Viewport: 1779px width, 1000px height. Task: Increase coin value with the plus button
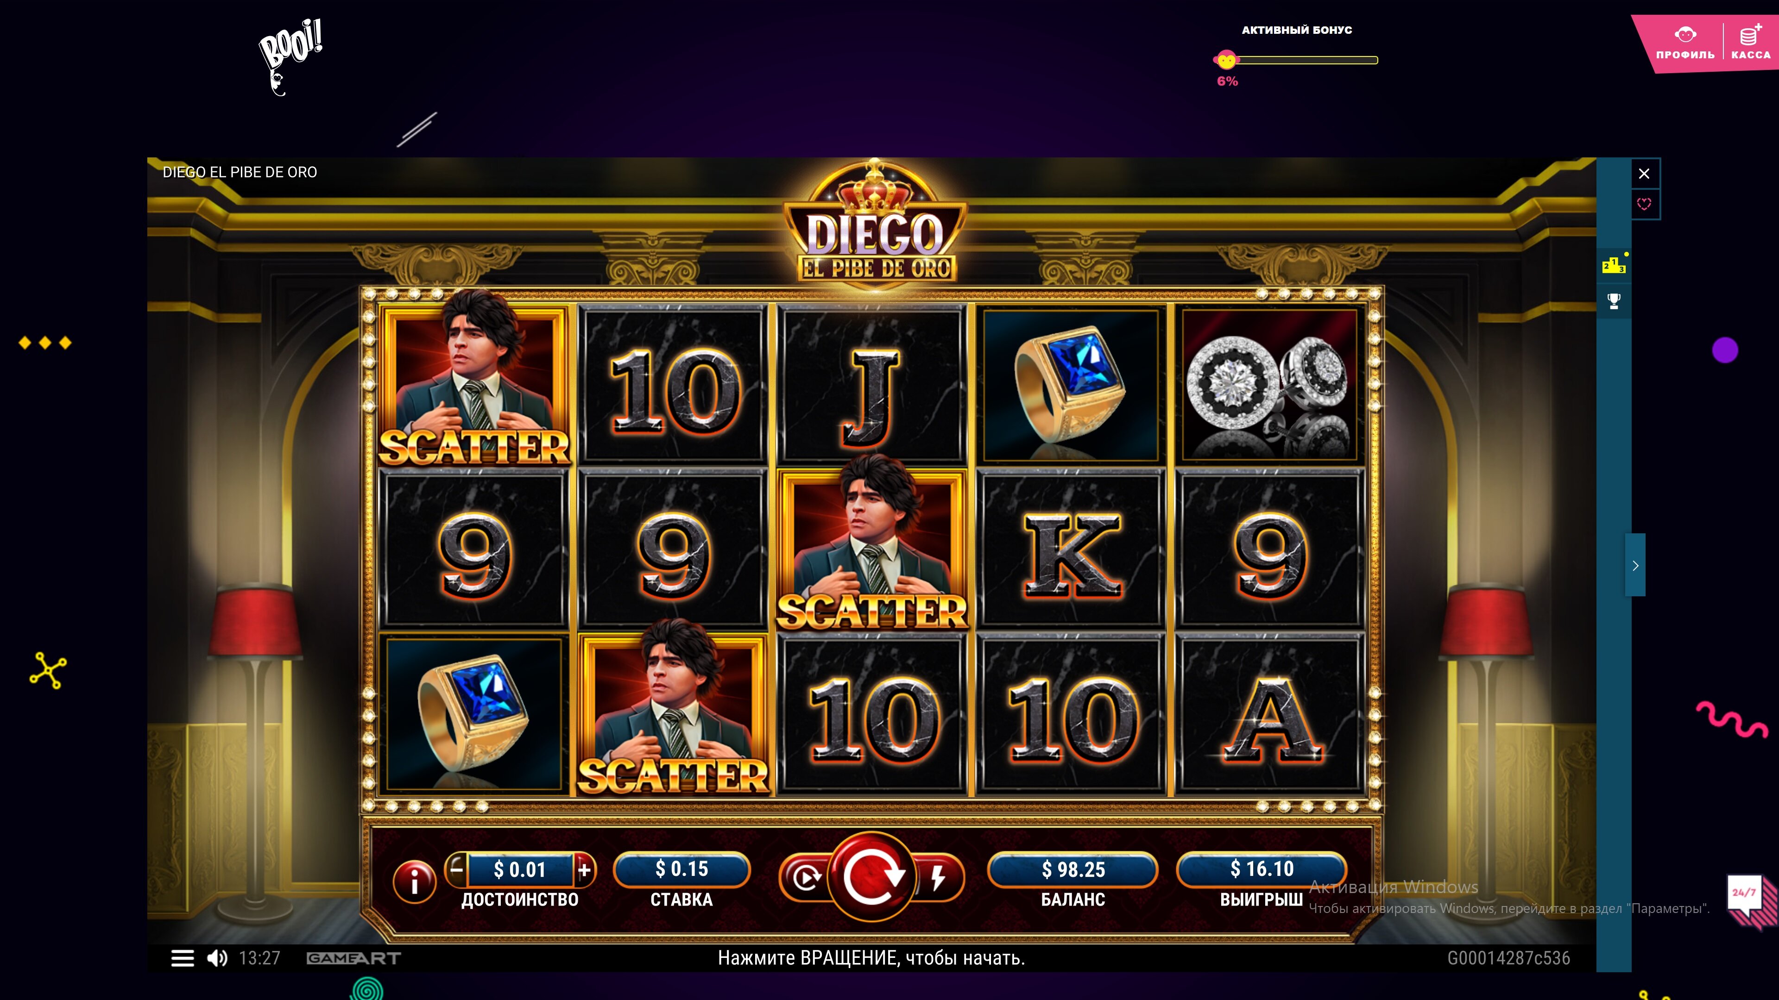pos(584,869)
